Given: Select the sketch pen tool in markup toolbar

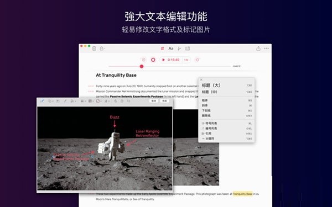Looking at the screenshot, I should tap(42, 101).
